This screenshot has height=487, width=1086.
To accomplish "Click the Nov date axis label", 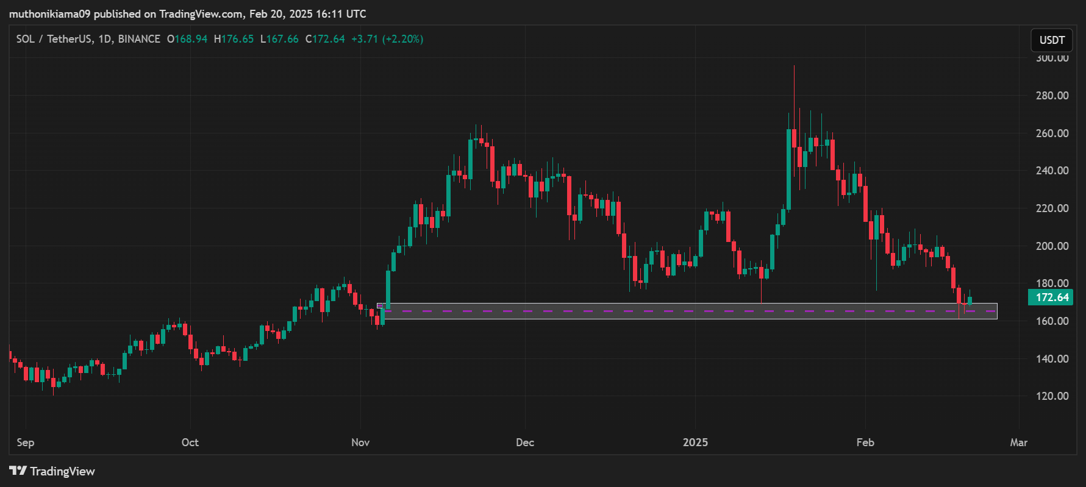I will [360, 443].
